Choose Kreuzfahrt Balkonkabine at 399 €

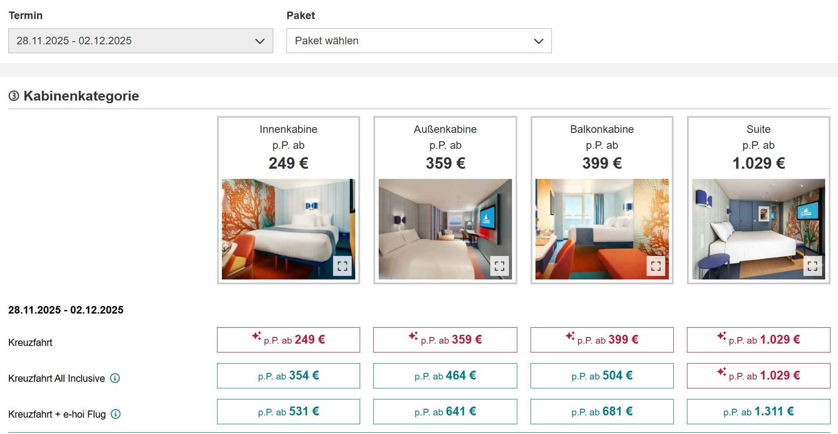coord(602,340)
